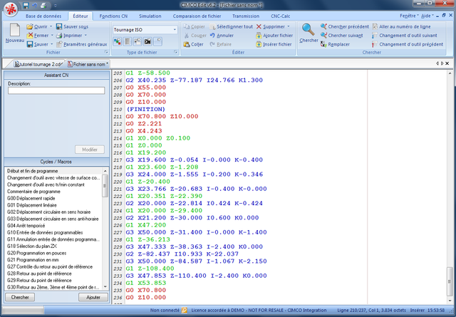The width and height of the screenshot is (456, 317).
Task: Expand the Supprimer dropdown arrow
Action: tap(289, 26)
